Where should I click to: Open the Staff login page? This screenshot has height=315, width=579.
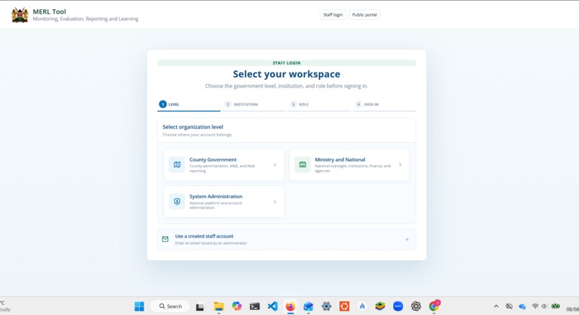click(333, 15)
